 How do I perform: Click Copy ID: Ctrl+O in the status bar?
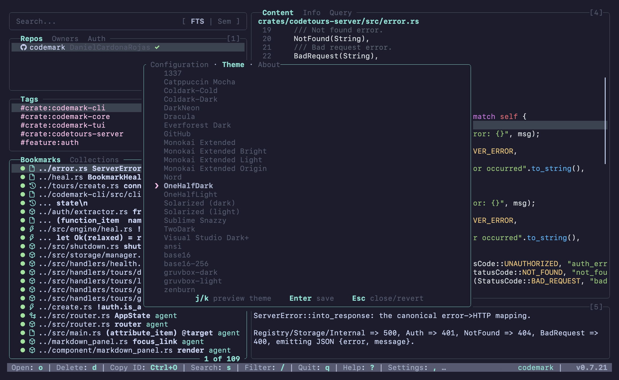click(144, 368)
